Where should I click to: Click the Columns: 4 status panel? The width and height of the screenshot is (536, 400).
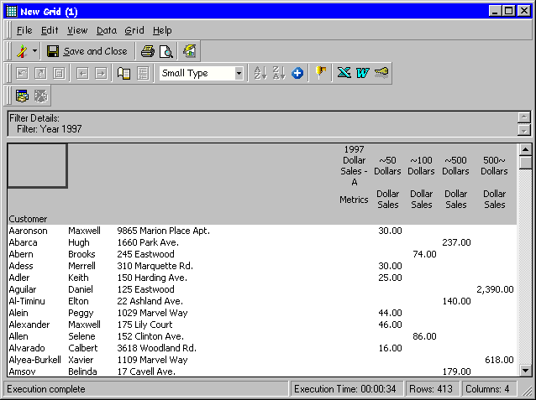[x=488, y=389]
